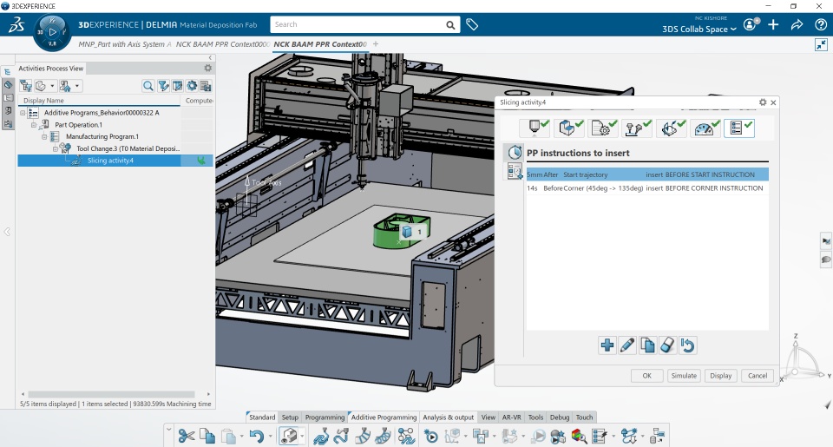
Task: Click the column edit icon in panel toolbar
Action: pos(177,86)
